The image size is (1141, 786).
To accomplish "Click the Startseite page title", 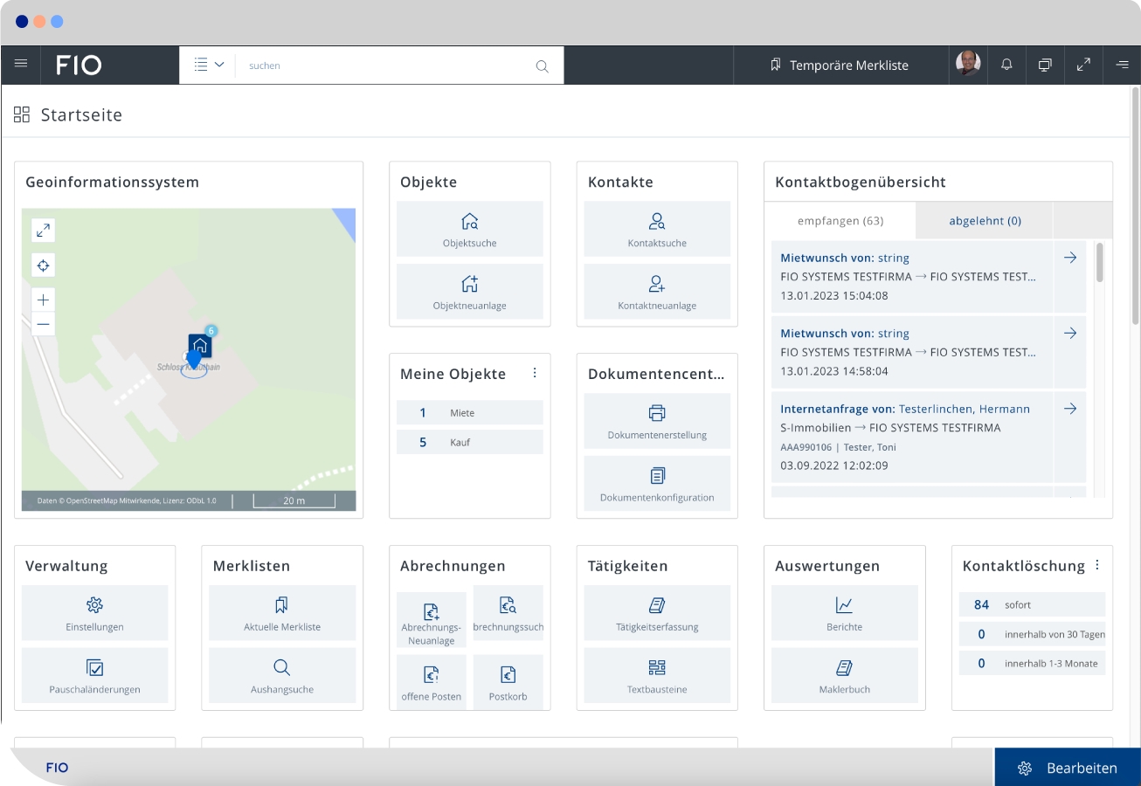I will click(81, 115).
